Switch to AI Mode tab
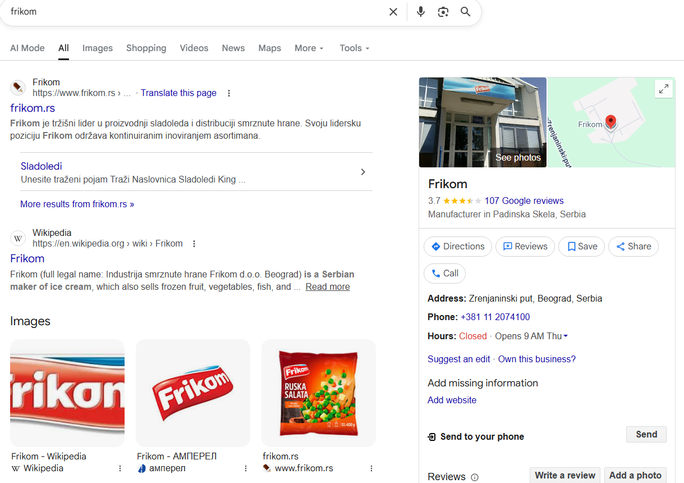Viewport: 684px width, 483px height. (27, 48)
